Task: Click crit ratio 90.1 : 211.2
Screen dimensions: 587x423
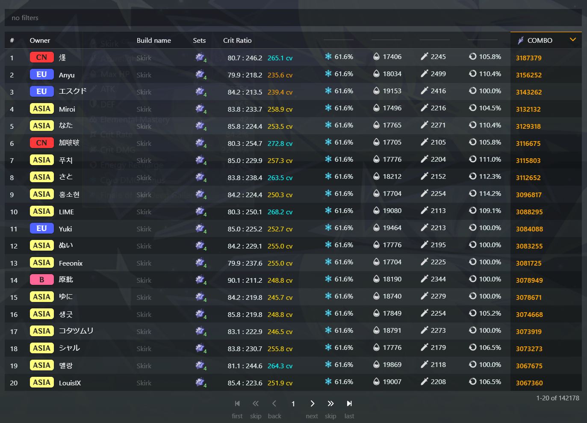Action: pyautogui.click(x=245, y=280)
